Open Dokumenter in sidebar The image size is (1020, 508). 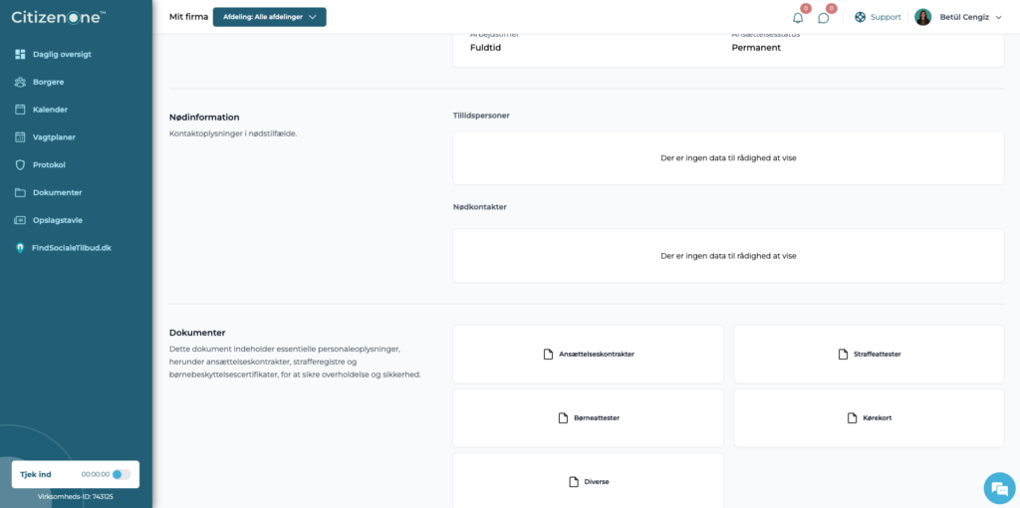coord(57,192)
